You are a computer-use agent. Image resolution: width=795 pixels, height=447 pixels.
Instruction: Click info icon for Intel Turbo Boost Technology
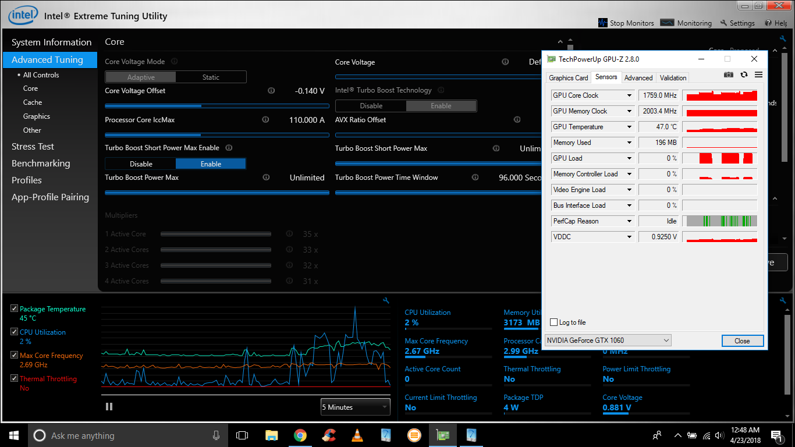click(441, 90)
